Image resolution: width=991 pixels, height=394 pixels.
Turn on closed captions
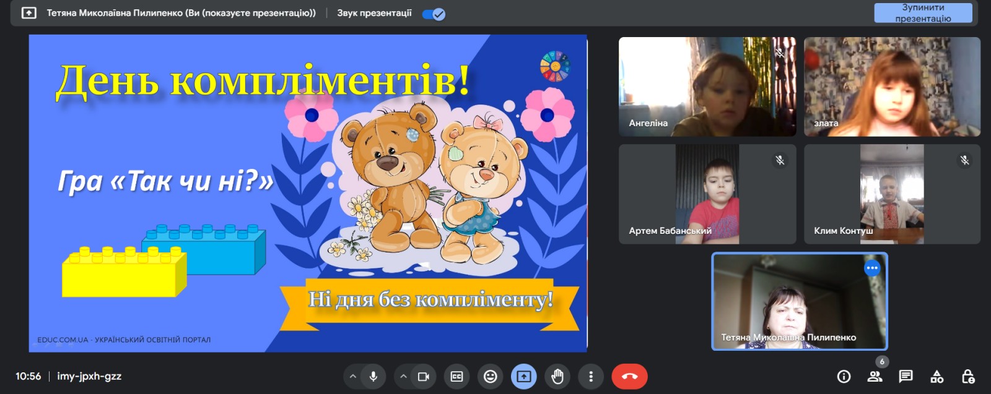click(x=457, y=376)
